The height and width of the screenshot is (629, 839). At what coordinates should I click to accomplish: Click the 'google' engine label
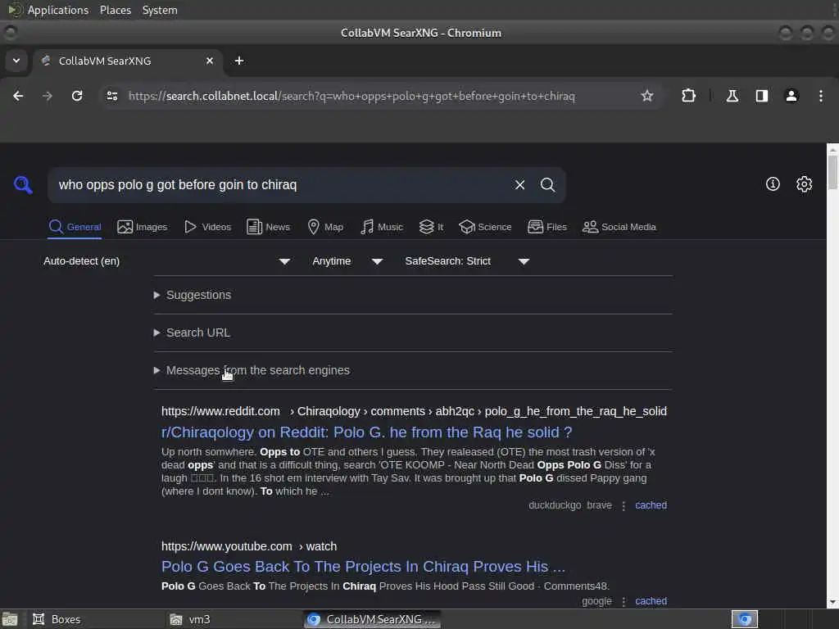click(596, 601)
